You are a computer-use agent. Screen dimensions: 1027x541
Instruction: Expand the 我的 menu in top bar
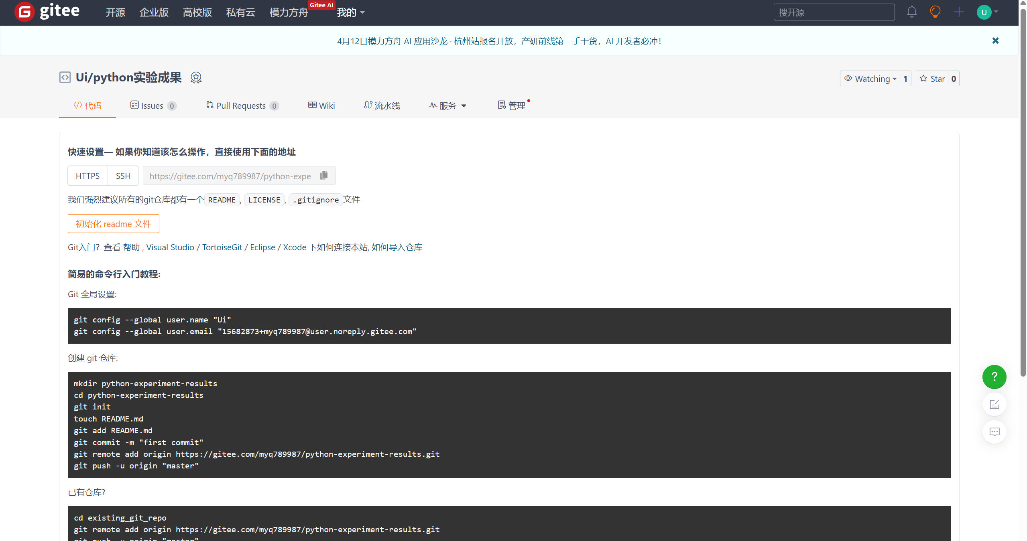tap(350, 12)
